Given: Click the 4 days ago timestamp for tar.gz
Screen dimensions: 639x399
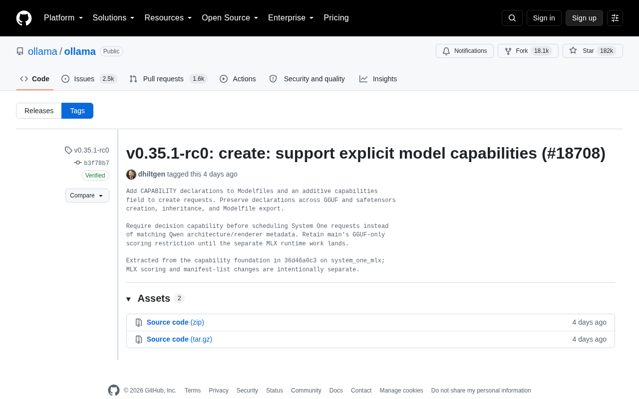Looking at the screenshot, I should (590, 339).
